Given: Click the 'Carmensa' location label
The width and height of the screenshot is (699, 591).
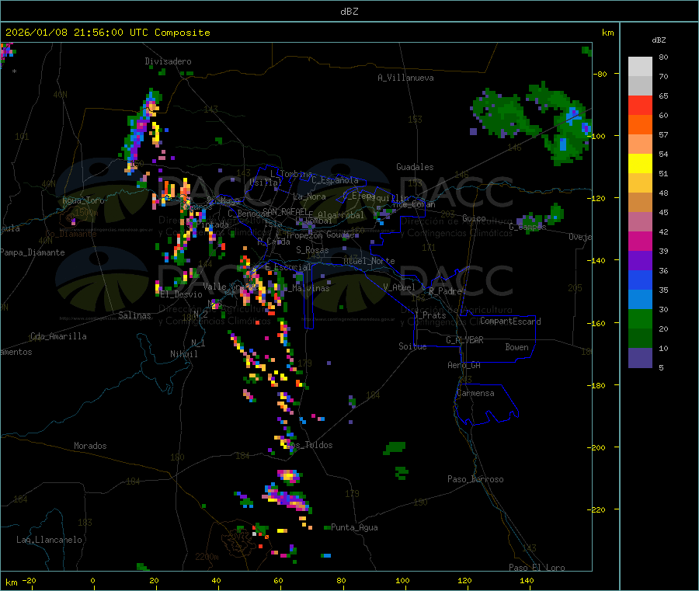Looking at the screenshot, I should (475, 393).
